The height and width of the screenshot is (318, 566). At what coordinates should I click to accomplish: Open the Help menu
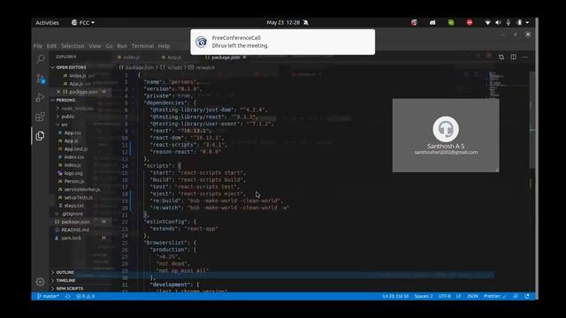pos(164,46)
